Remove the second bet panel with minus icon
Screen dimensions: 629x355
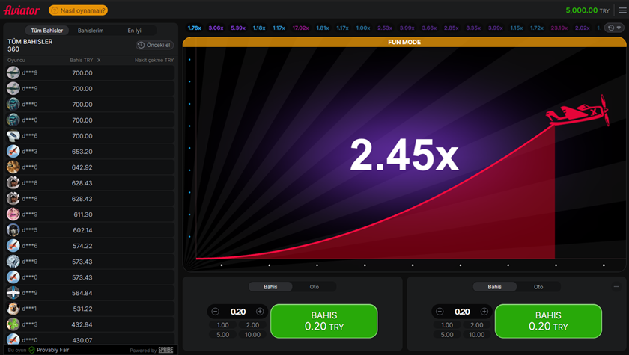coord(616,286)
